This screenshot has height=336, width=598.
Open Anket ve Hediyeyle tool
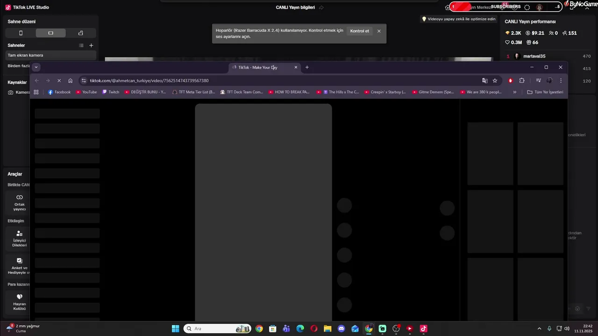coord(19,266)
